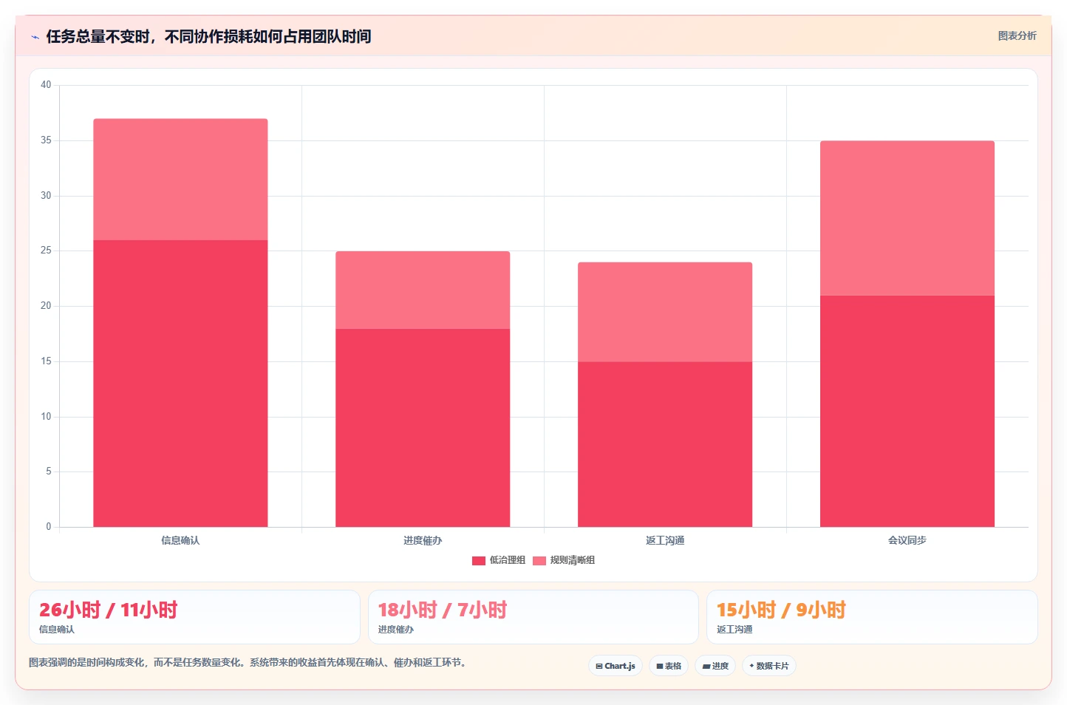Screen dimensions: 1067x705
Task: Select the Chart.js tag pill
Action: pos(616,666)
